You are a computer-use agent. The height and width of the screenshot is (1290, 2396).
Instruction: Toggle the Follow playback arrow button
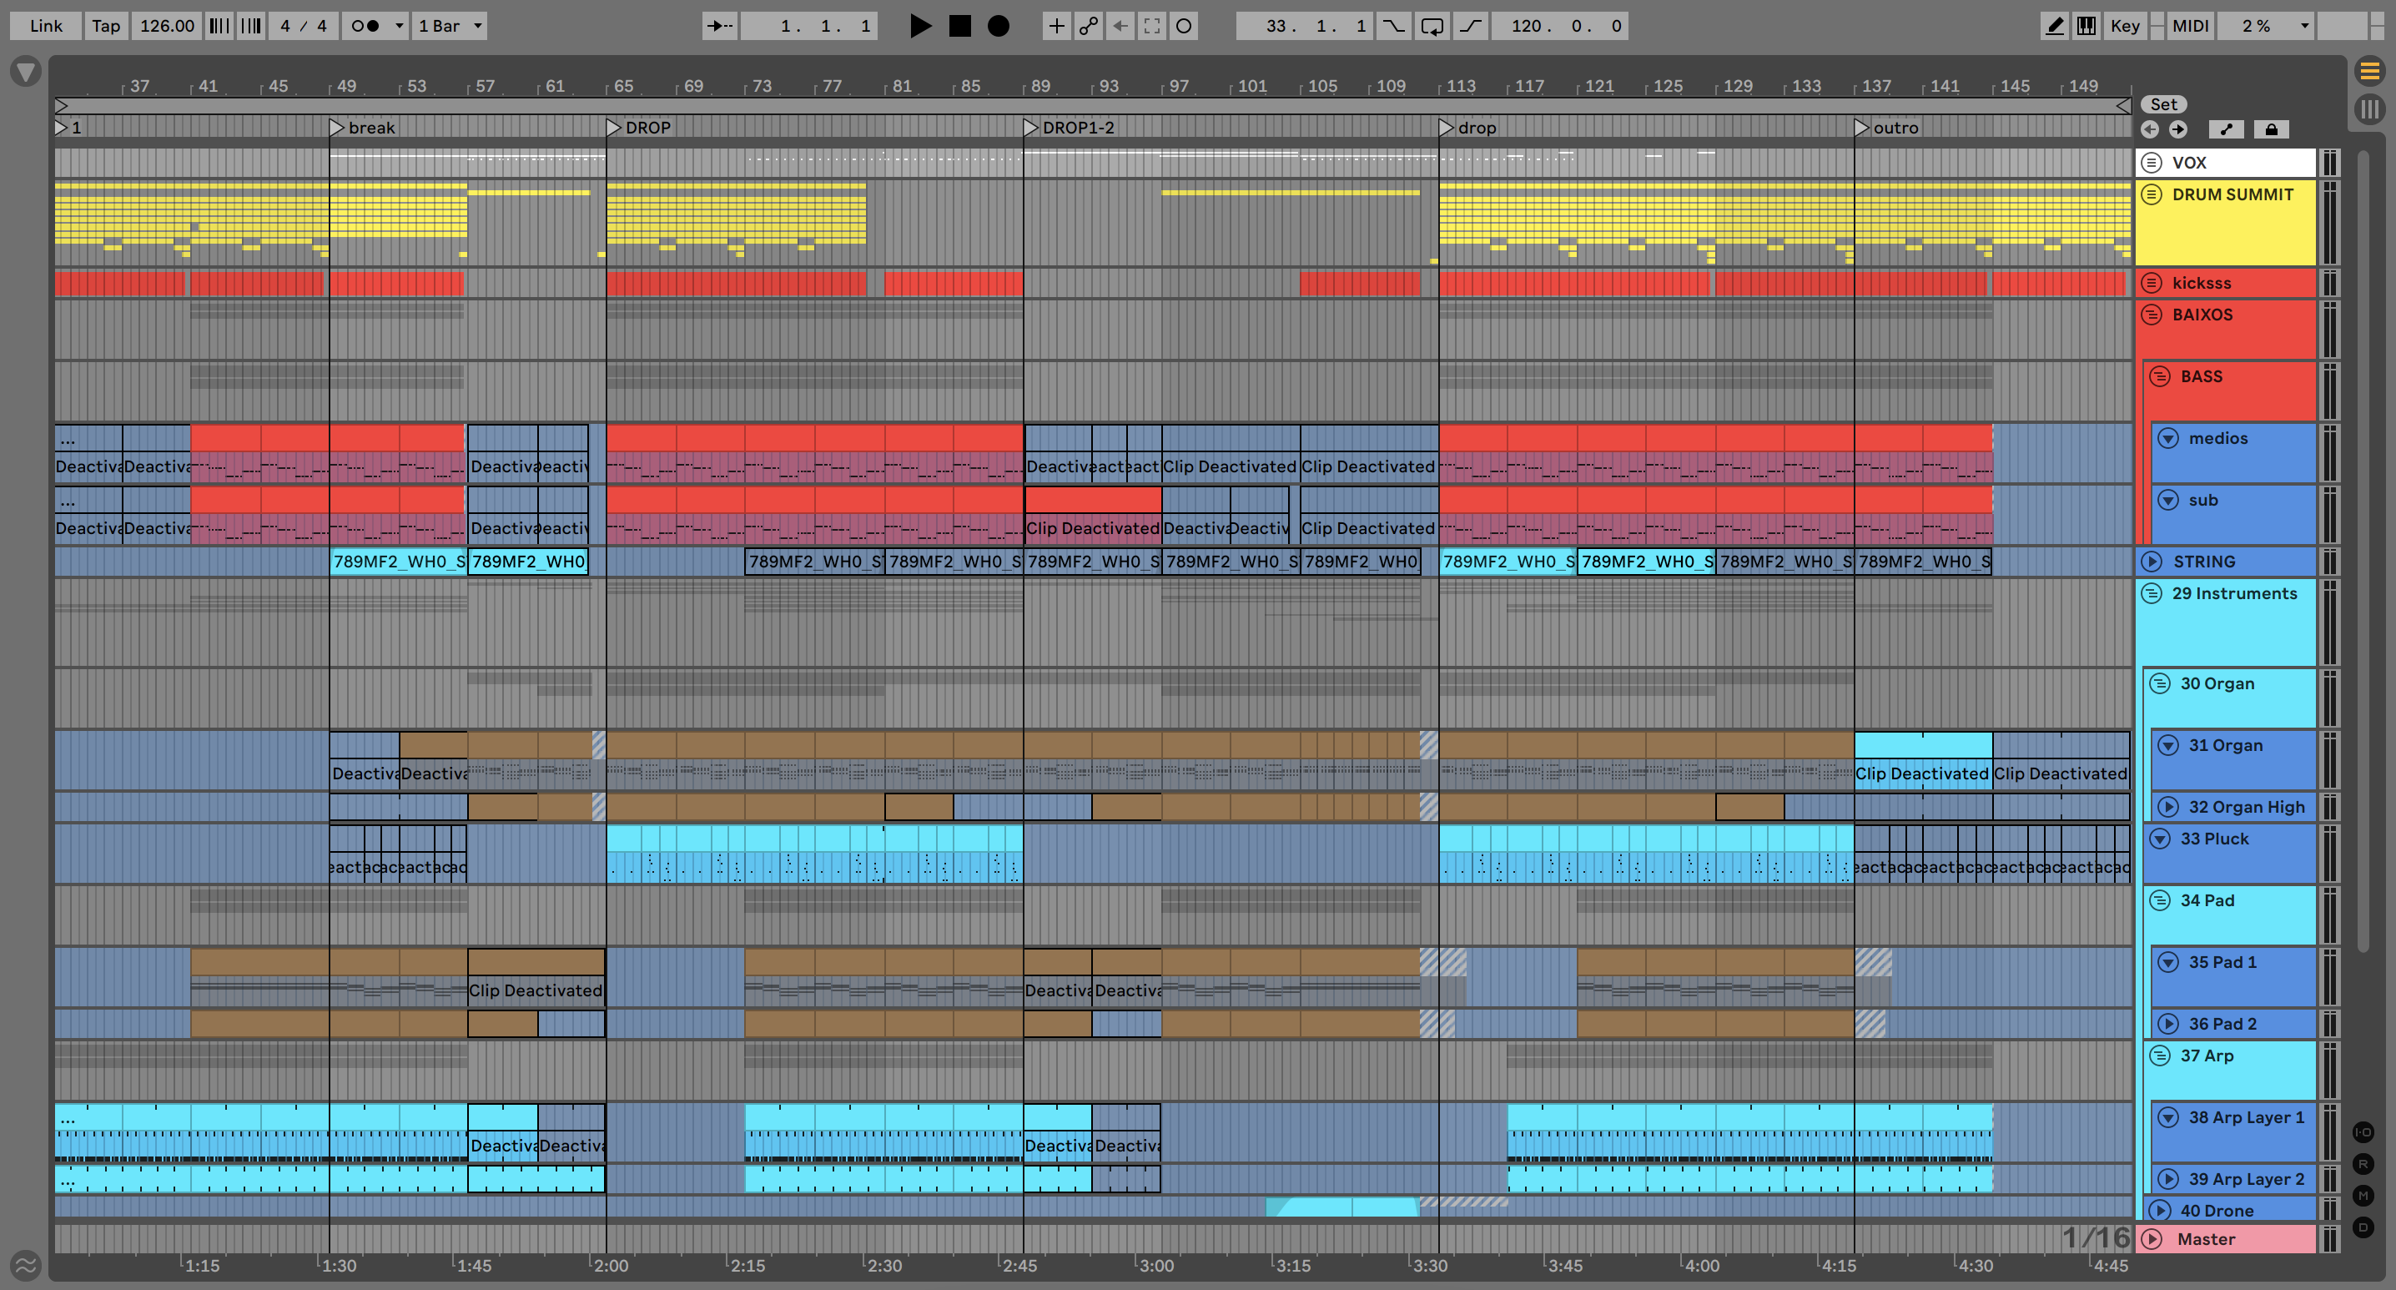tap(721, 26)
